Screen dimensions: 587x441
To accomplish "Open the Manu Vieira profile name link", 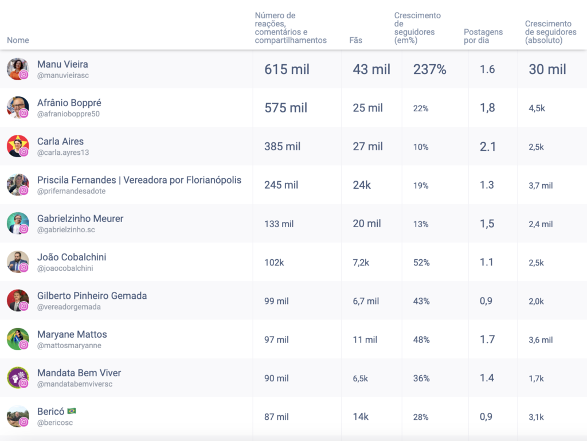I will click(62, 64).
